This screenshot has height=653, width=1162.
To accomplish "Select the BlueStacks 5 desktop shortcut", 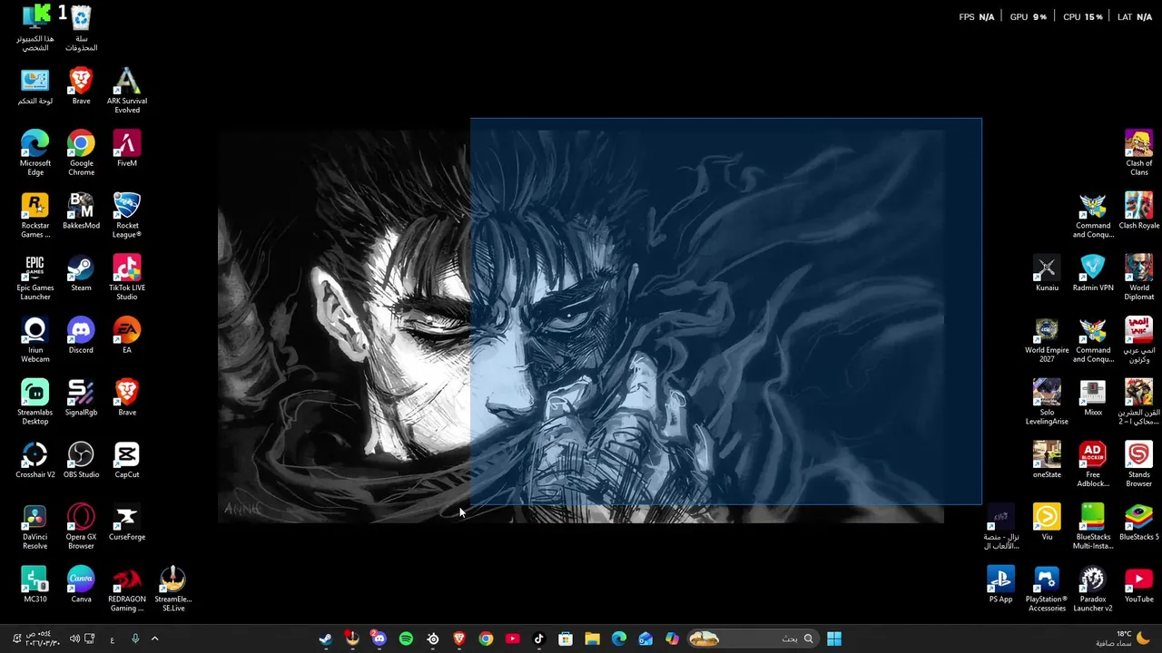I will 1138,522.
